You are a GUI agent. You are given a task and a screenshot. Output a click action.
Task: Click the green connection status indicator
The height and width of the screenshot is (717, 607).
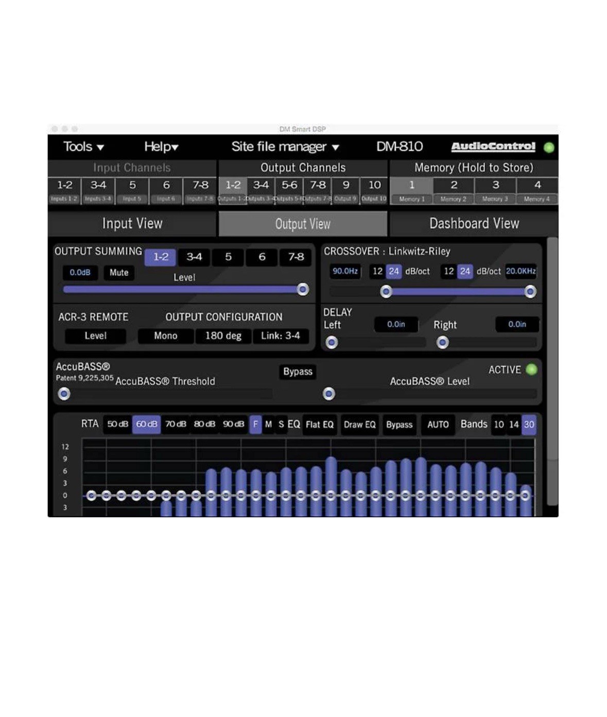point(549,147)
